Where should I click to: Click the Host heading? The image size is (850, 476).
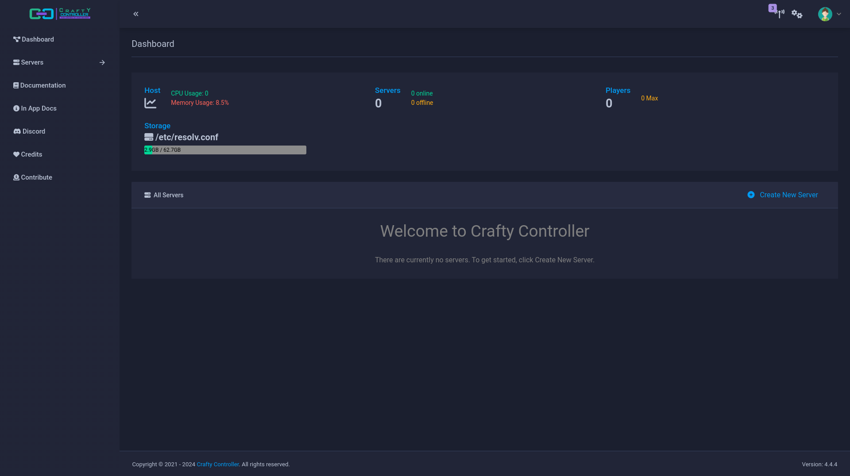[152, 90]
